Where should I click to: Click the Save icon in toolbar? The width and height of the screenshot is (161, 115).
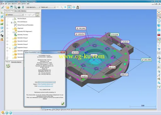point(11,7)
